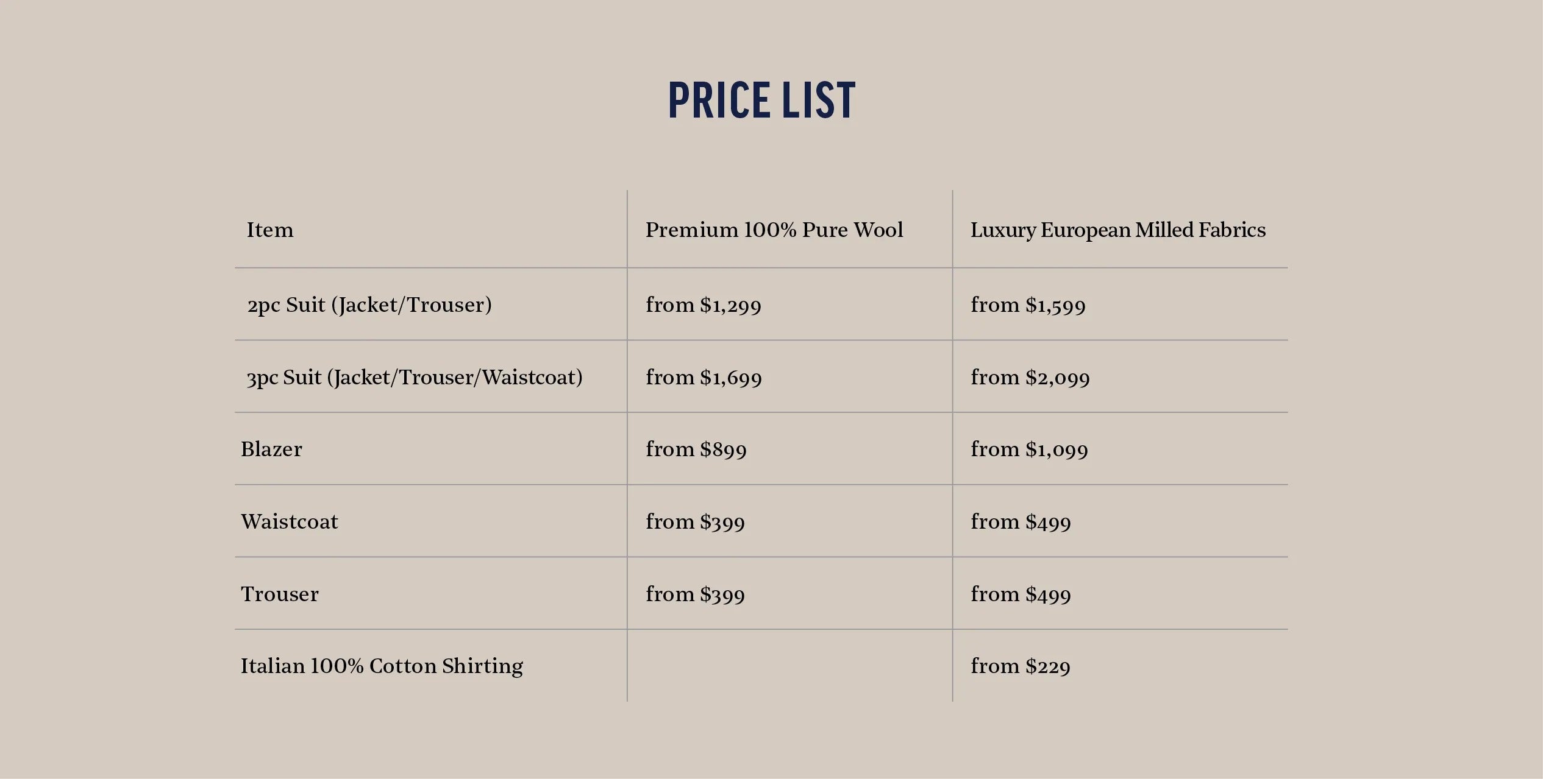Click the PRICE LIST heading
The image size is (1543, 779).
point(762,100)
